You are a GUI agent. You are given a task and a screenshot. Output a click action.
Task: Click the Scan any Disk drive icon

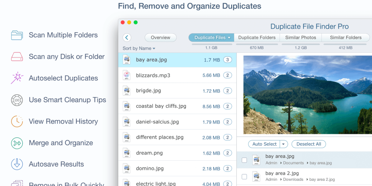click(x=17, y=57)
